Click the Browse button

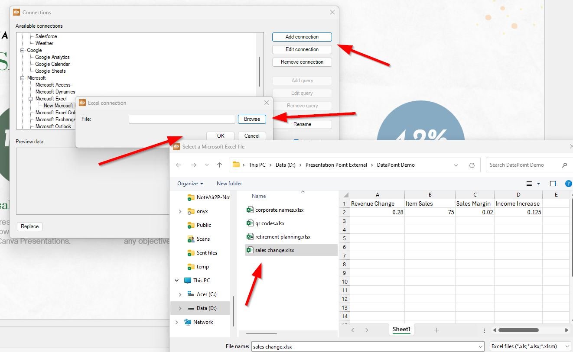point(252,119)
